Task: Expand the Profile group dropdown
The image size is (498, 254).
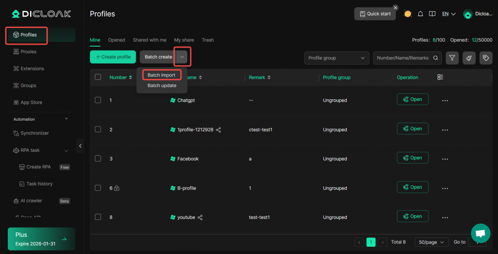Action: pos(337,58)
